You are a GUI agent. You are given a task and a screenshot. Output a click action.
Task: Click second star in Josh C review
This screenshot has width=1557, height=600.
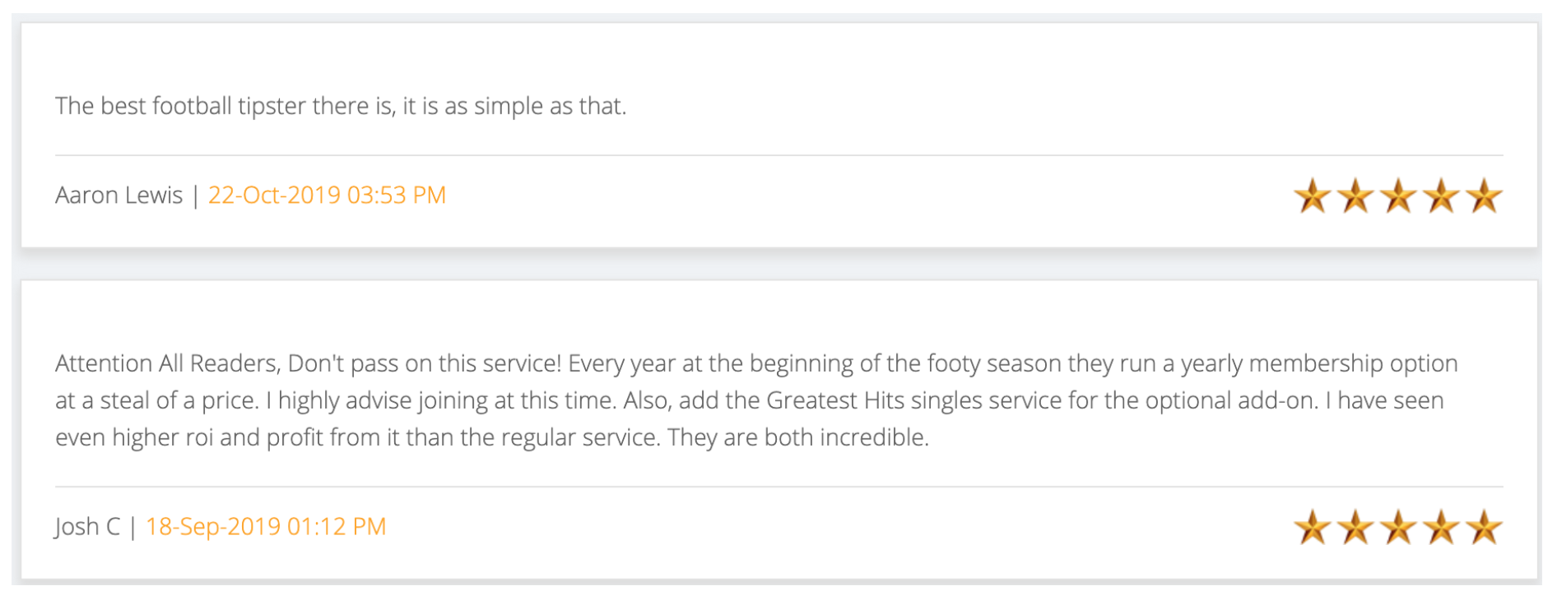[x=1355, y=528]
